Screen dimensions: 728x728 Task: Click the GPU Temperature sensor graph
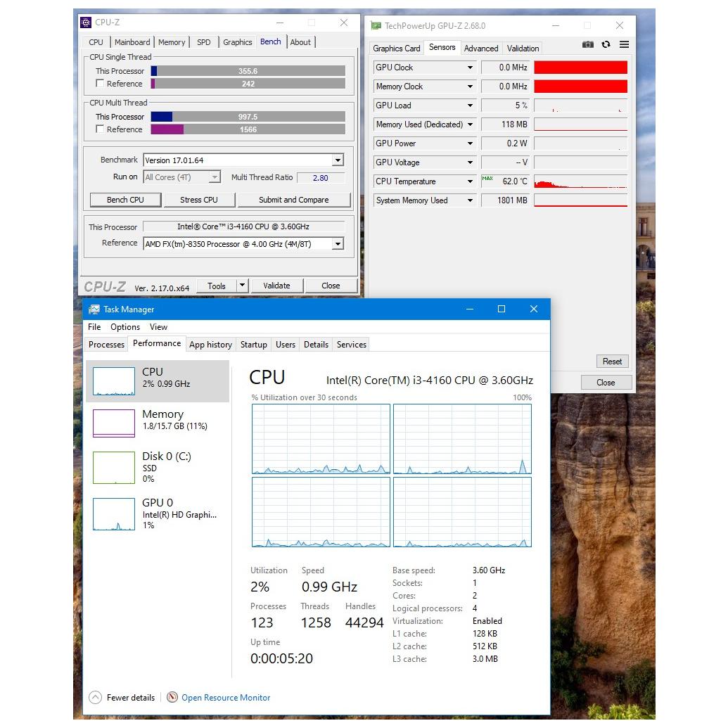coord(580,181)
